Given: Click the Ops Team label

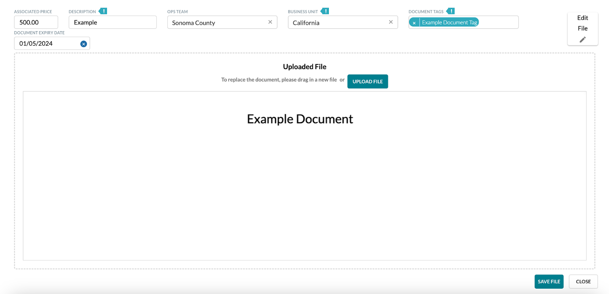Looking at the screenshot, I should pyautogui.click(x=177, y=12).
